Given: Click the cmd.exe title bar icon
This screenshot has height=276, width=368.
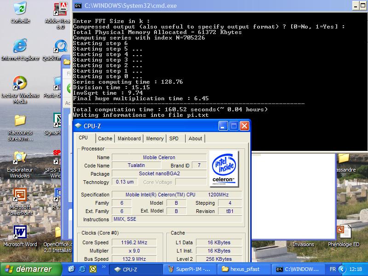Looking at the screenshot, I should (x=78, y=6).
